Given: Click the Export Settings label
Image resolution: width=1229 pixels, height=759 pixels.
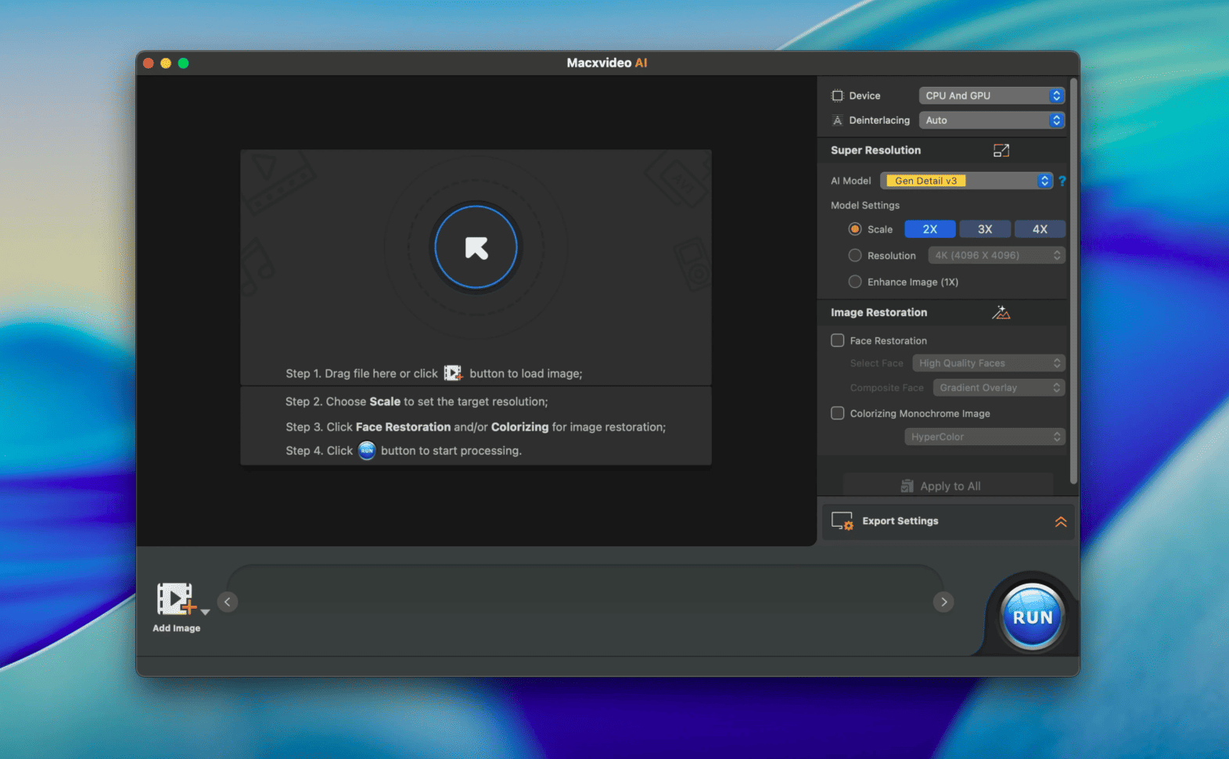Looking at the screenshot, I should (900, 521).
